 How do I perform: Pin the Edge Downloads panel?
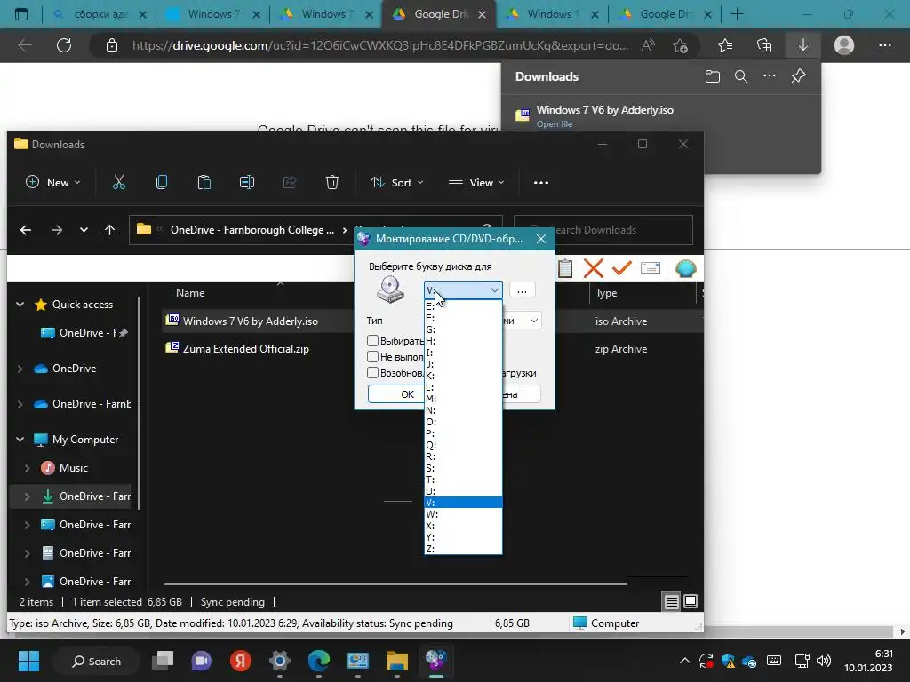[799, 76]
